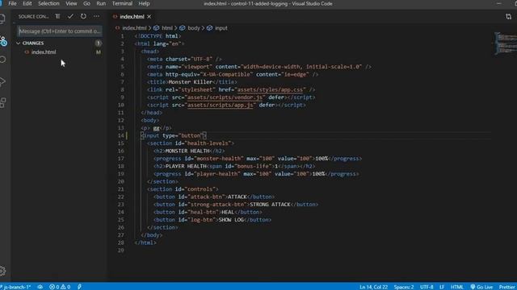517x290 pixels.
Task: Open the Run and Debug view
Action: 2,81
